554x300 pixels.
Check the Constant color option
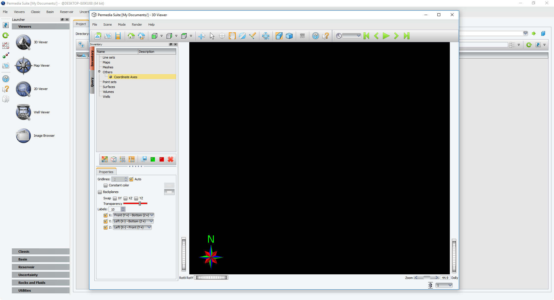tap(106, 185)
